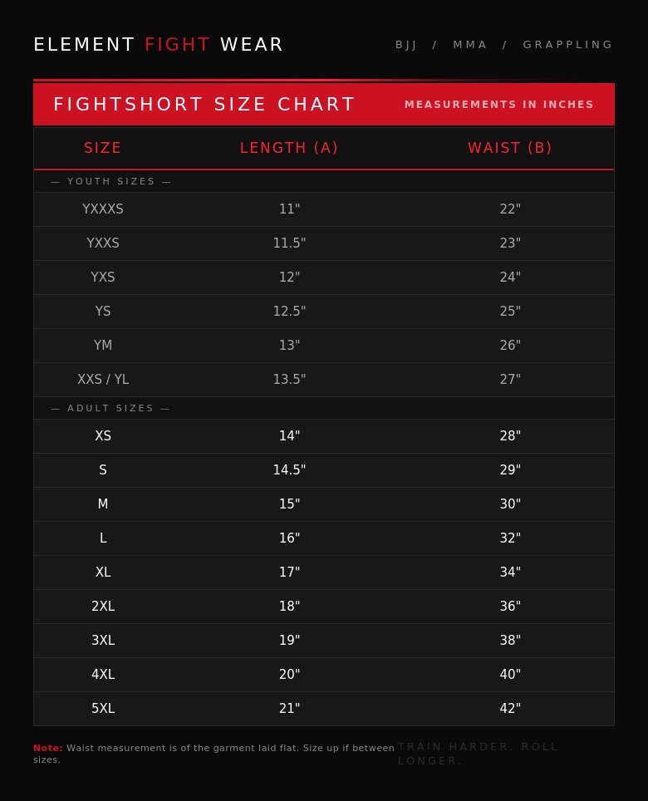Click the BJJ text in header

coord(406,45)
